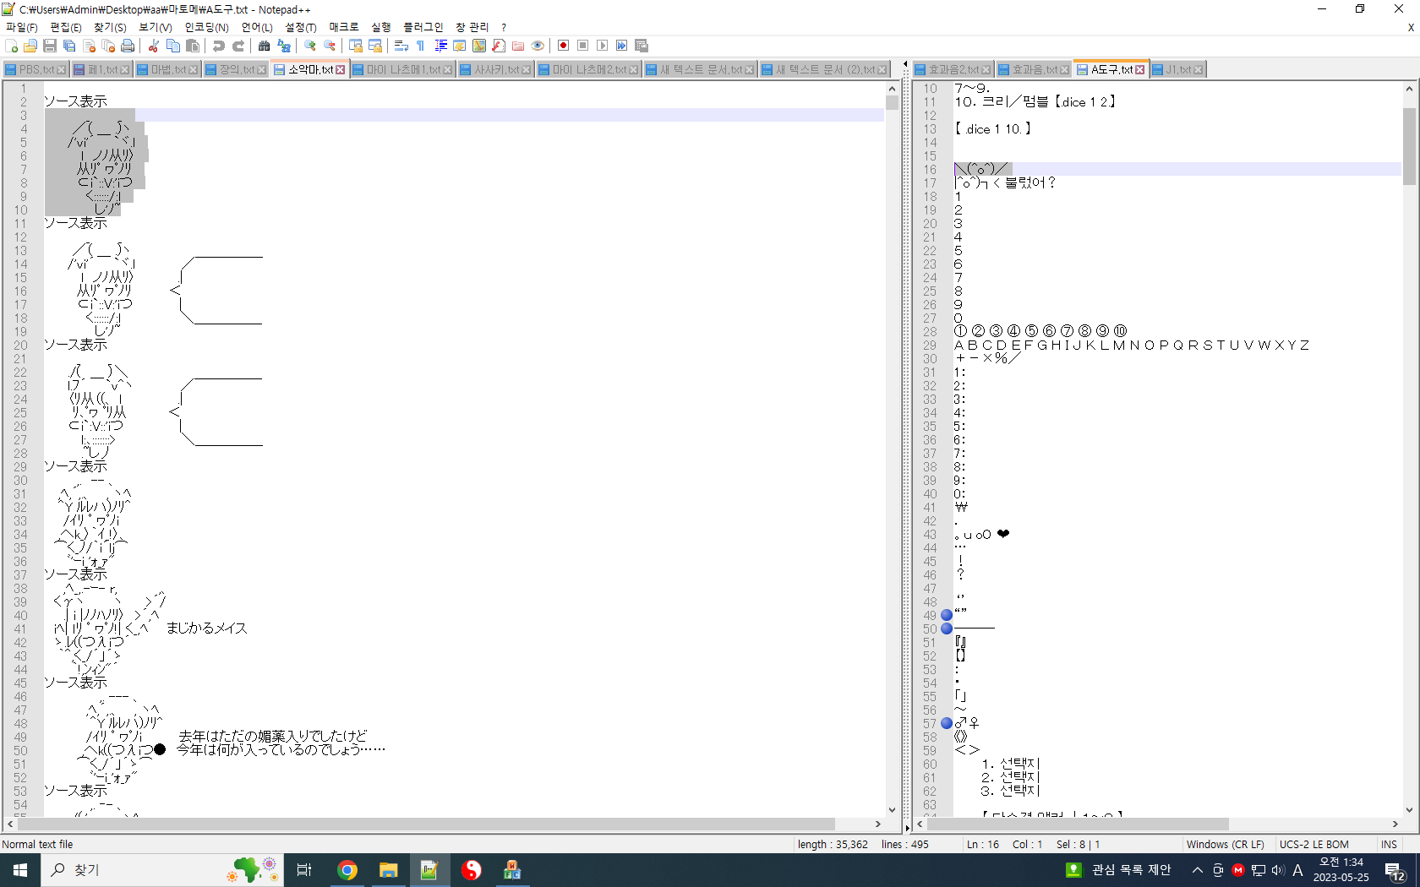Click the Windows Start button

coord(20,870)
